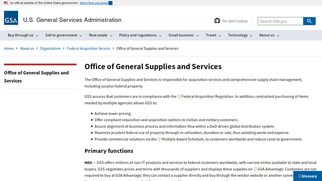Expand the Sell to government menu

64,35
